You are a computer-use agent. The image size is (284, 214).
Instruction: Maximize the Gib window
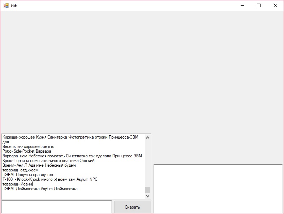pos(258,6)
